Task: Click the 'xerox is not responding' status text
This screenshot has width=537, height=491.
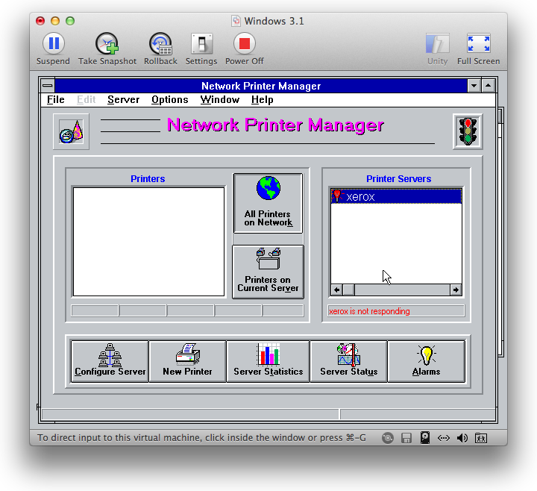Action: [369, 311]
